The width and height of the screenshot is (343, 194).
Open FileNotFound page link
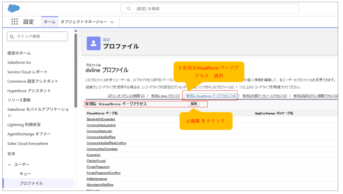96,161
